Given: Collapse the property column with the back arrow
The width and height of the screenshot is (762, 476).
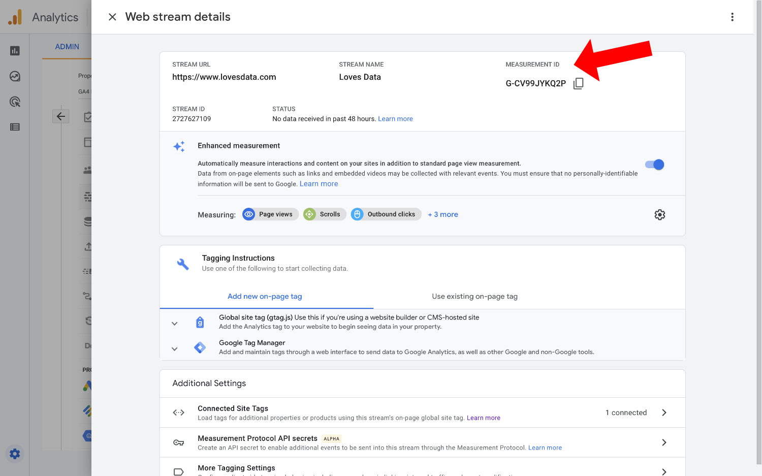Looking at the screenshot, I should tap(60, 116).
